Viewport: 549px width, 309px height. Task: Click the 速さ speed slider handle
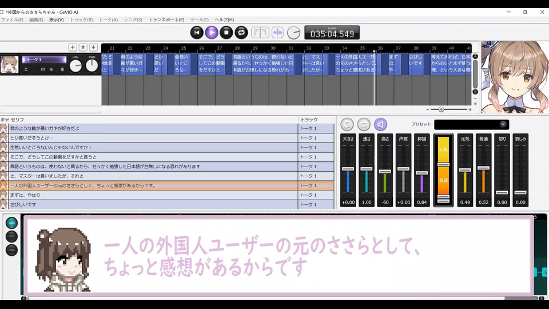[367, 169]
